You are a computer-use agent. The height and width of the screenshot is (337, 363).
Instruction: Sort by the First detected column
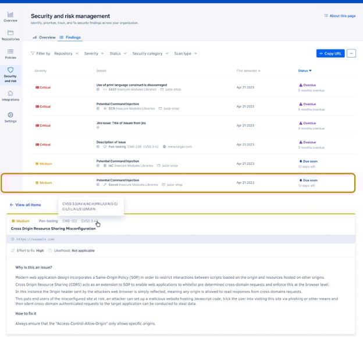coord(248,70)
